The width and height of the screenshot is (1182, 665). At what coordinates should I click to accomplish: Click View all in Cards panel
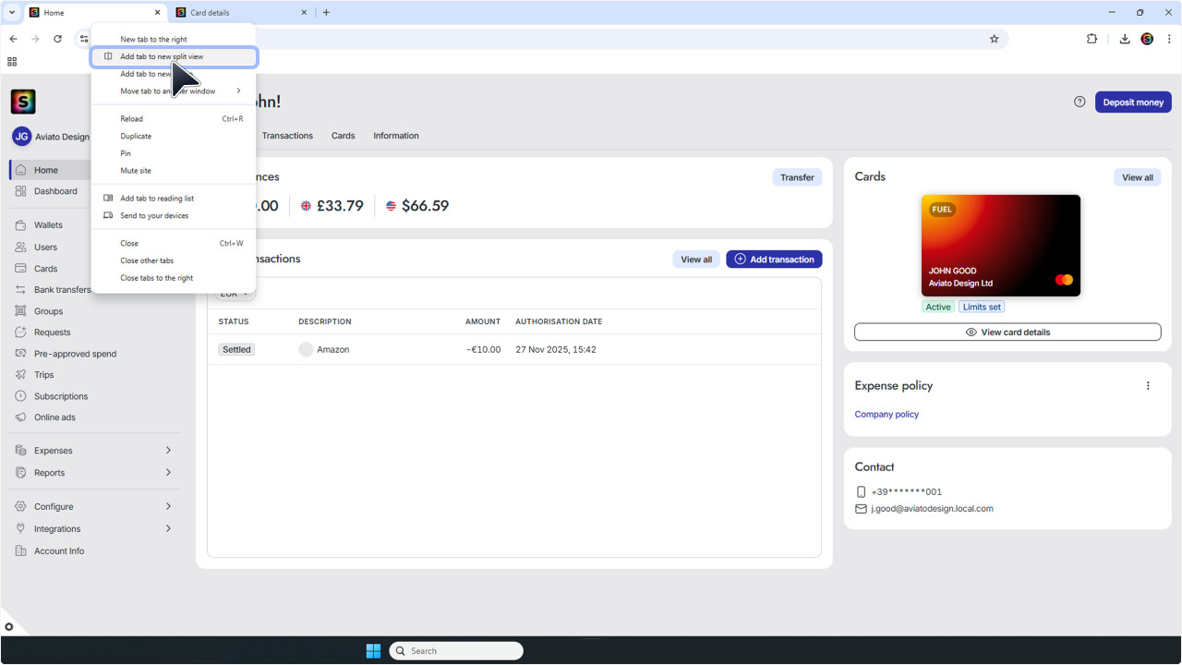[x=1138, y=177]
